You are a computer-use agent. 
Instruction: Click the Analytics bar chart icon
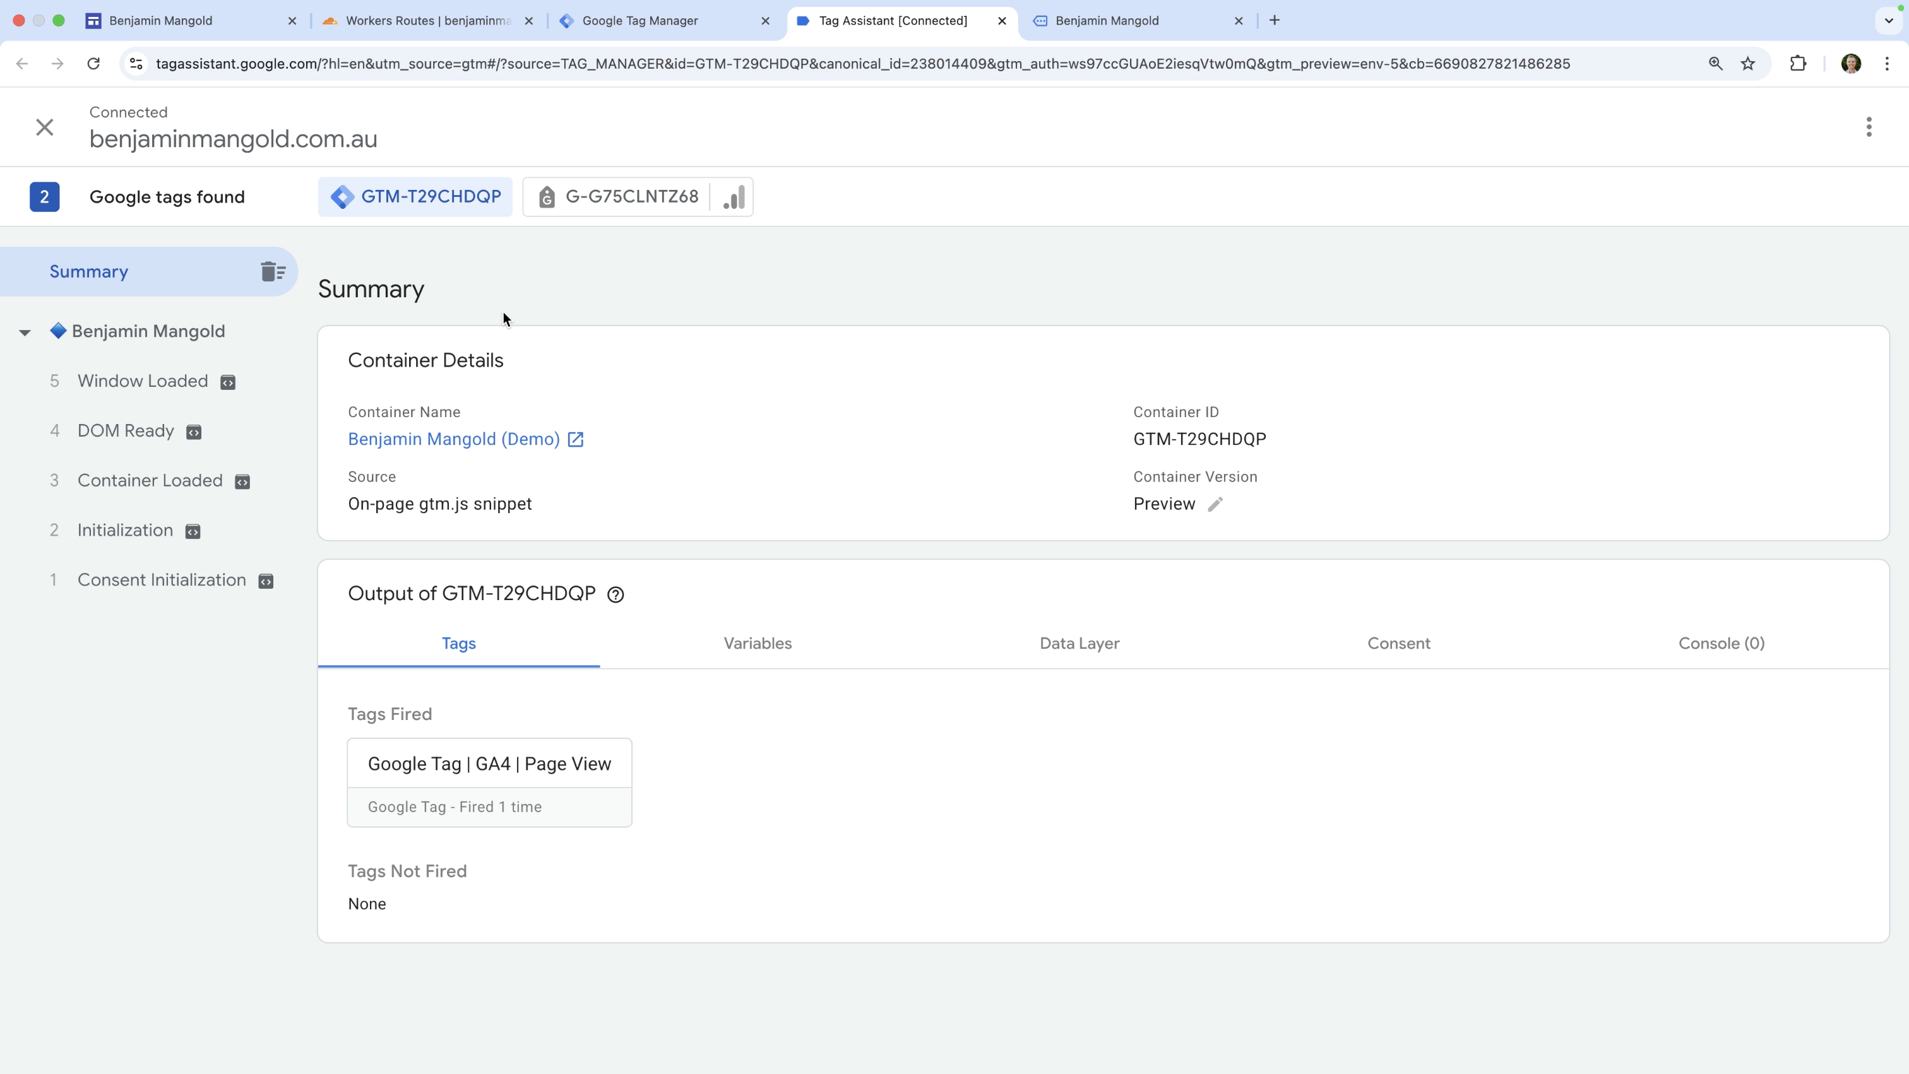click(x=733, y=197)
